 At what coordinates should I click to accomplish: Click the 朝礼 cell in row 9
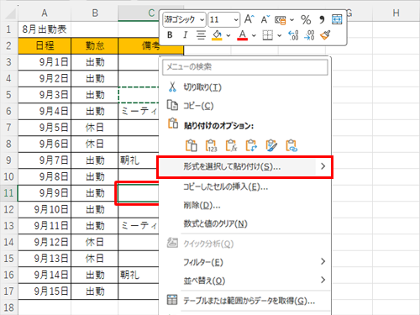pyautogui.click(x=139, y=160)
